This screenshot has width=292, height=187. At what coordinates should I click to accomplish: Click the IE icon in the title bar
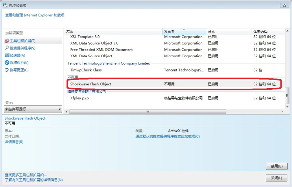click(x=5, y=5)
